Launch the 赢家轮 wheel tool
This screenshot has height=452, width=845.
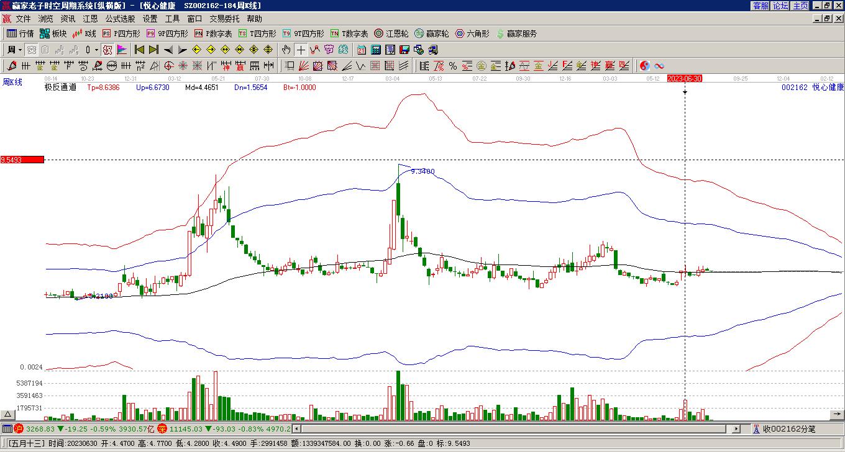coord(432,34)
